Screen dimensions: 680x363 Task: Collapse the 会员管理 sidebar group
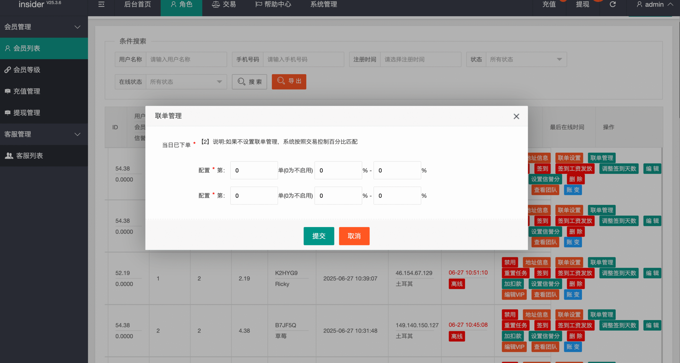44,27
